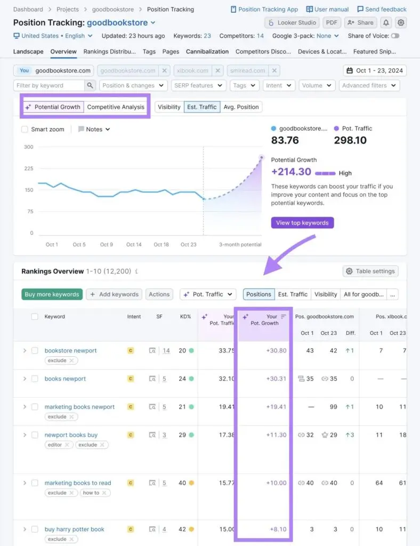Open project settings gear icon
Image resolution: width=420 pixels, height=546 pixels.
click(x=401, y=22)
